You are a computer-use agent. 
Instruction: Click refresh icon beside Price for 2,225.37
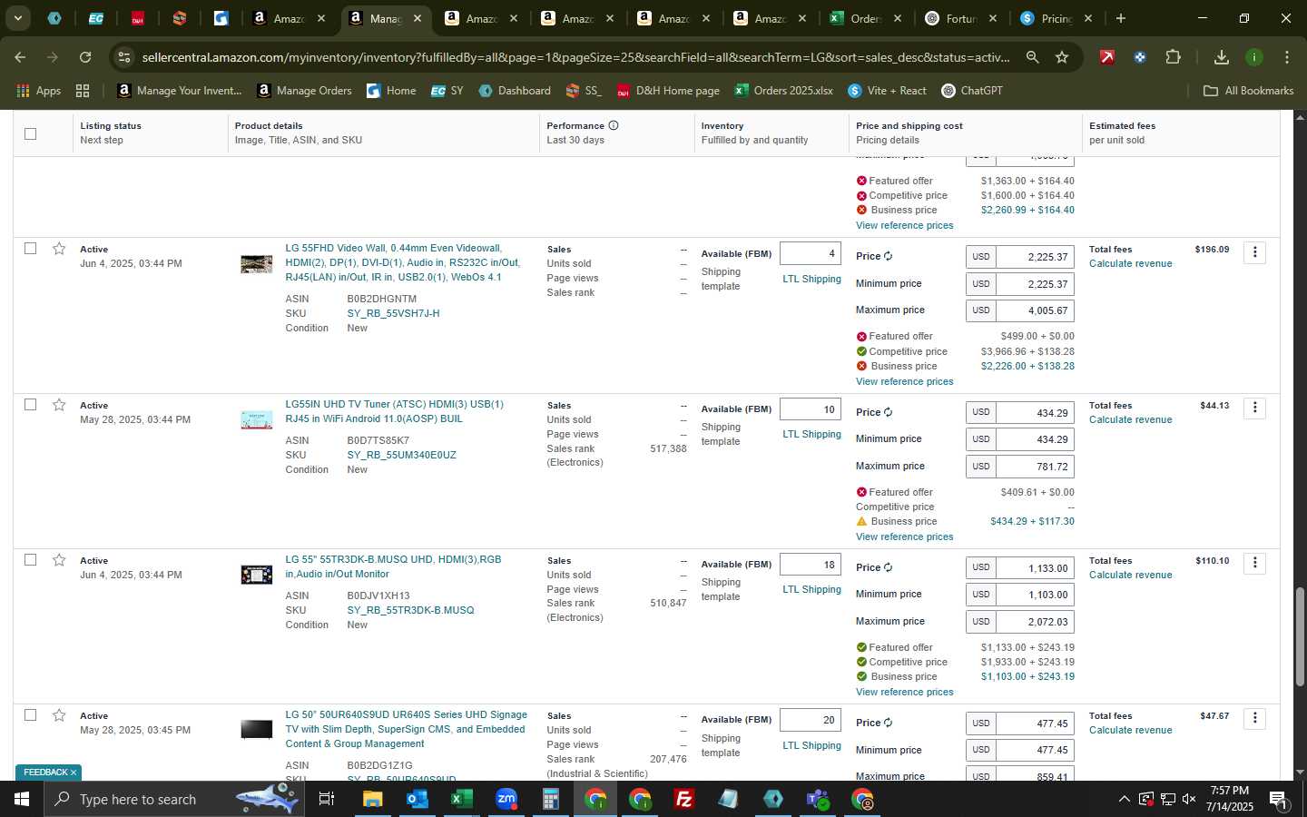pyautogui.click(x=888, y=256)
